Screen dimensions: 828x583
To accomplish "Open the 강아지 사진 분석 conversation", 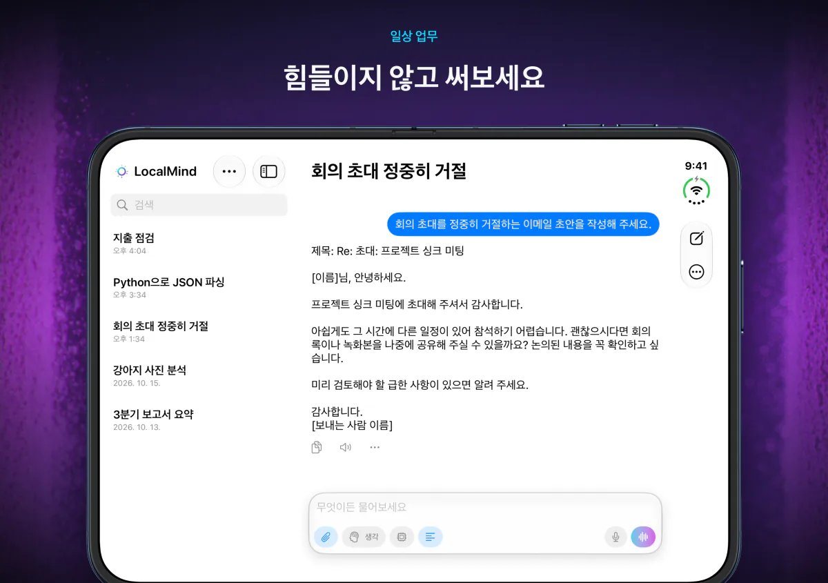I will point(199,376).
